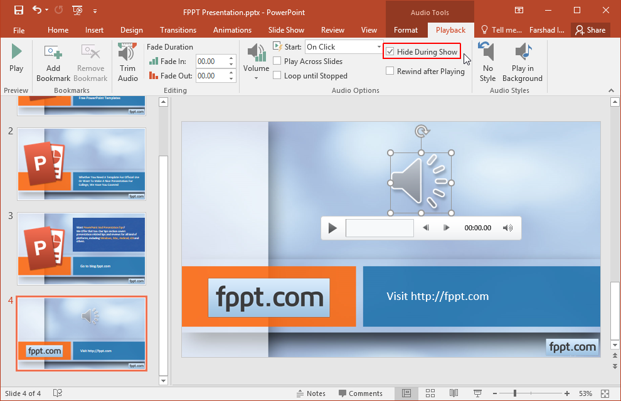Screen dimensions: 621x401
Task: Open Customize Quick Access Toolbar dropdown
Action: (x=95, y=11)
